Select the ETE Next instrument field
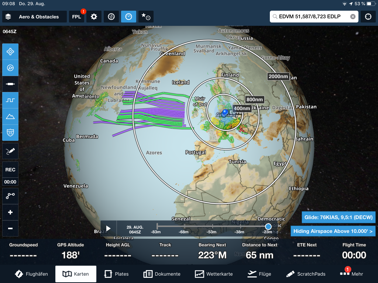Screen dimensions: 378x283 [x=307, y=251]
